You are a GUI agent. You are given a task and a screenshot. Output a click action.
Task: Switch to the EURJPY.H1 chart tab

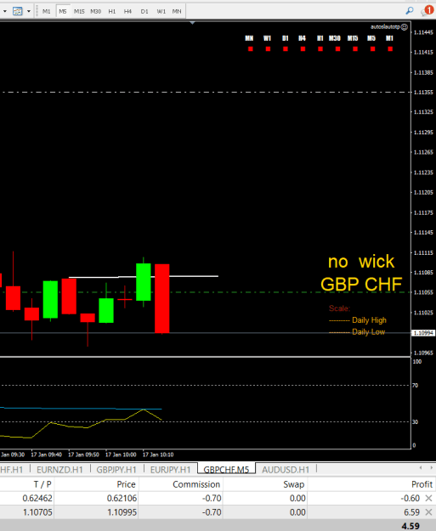(x=170, y=470)
